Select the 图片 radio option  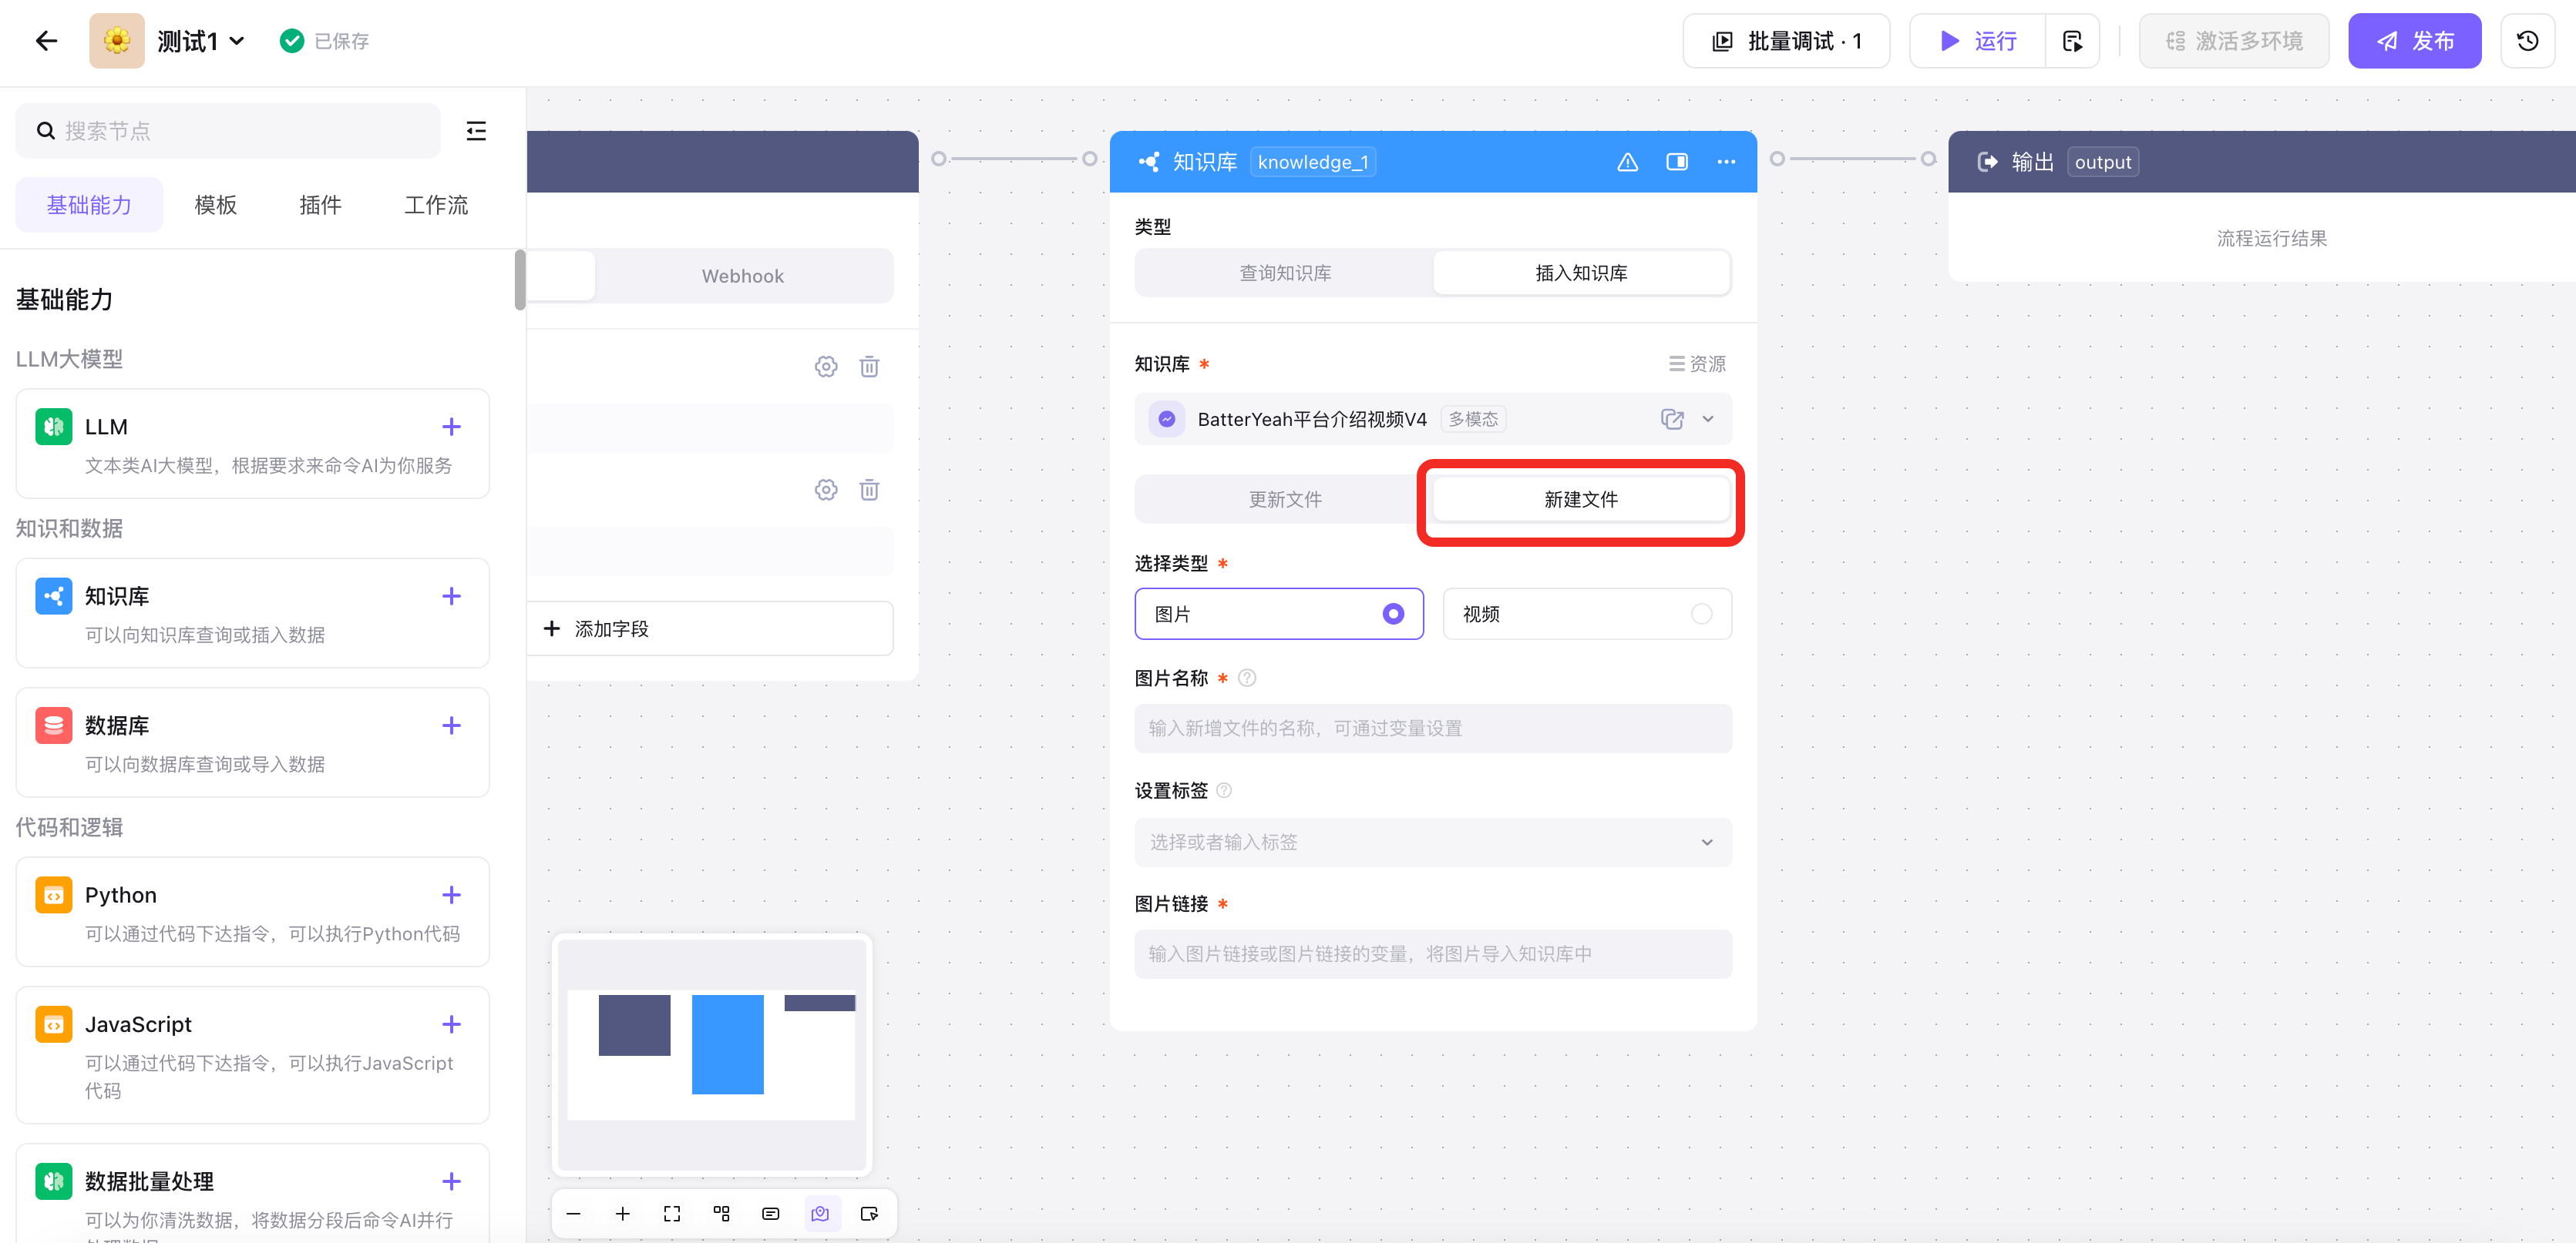click(x=1392, y=614)
